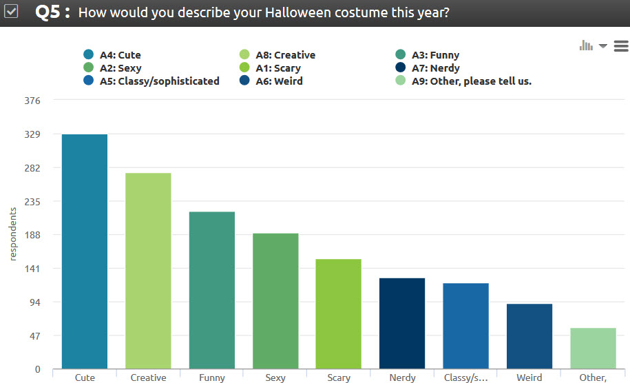Click the Cute bar in the chart
This screenshot has width=630, height=383.
pyautogui.click(x=85, y=251)
